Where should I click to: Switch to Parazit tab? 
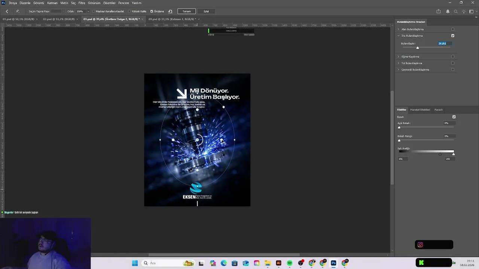[x=438, y=110]
